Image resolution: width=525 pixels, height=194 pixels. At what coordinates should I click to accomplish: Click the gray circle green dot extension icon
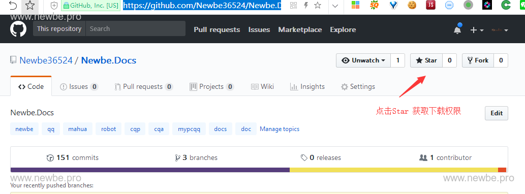pyautogui.click(x=468, y=5)
